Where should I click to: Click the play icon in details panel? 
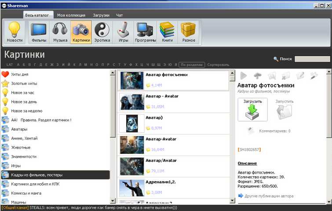244,76
